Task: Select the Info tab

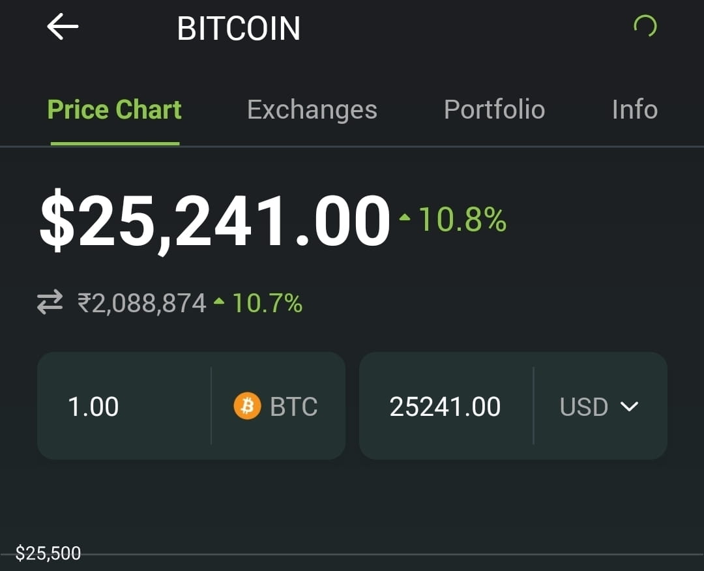Action: pos(634,110)
